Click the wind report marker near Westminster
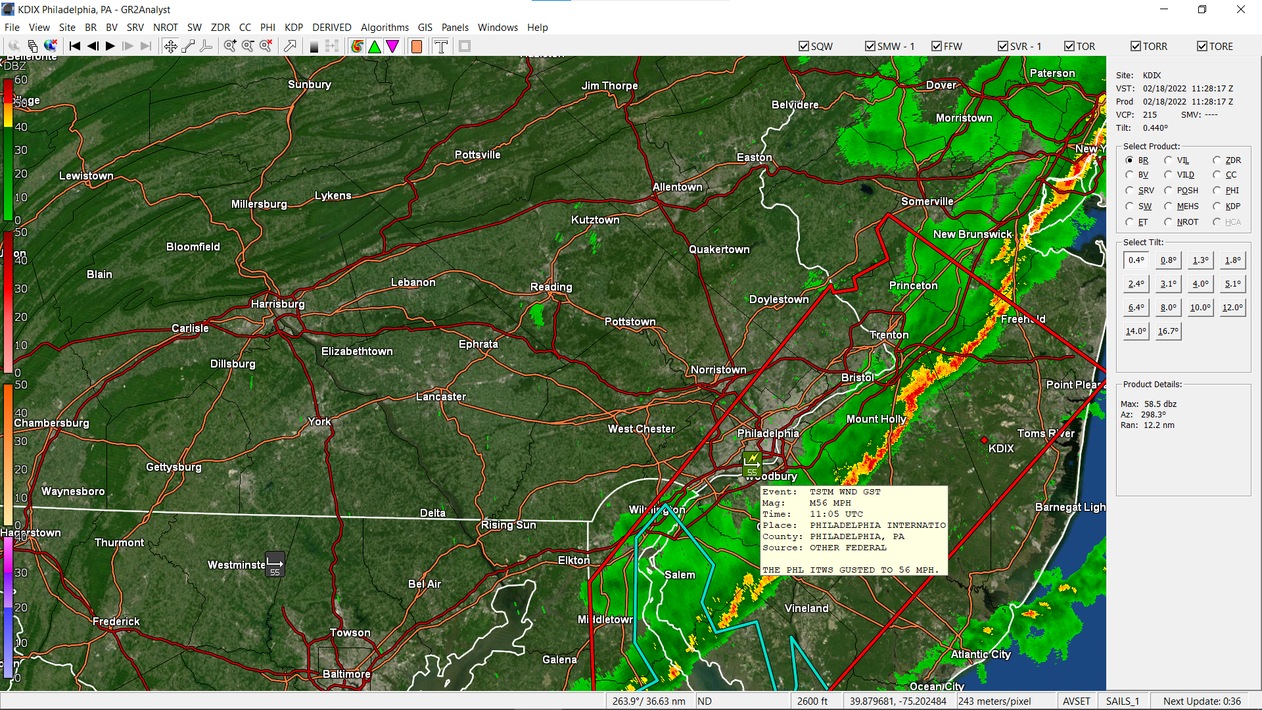The width and height of the screenshot is (1262, 710). click(x=275, y=565)
